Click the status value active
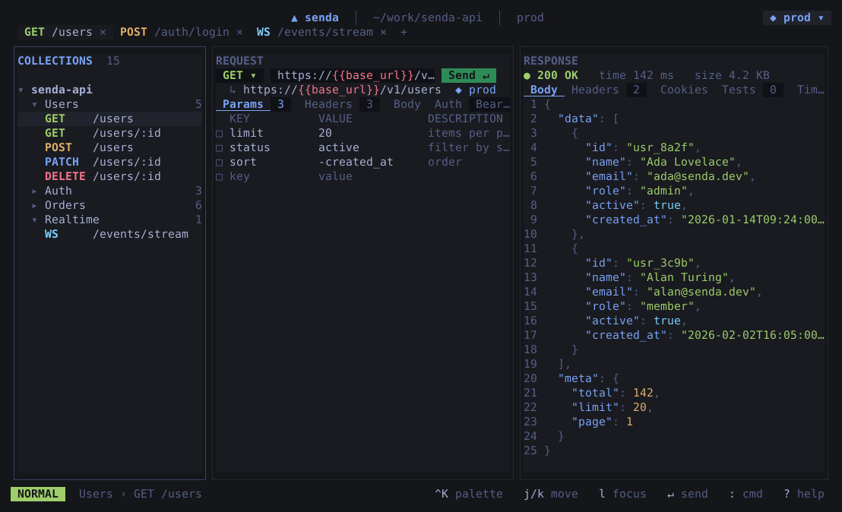842x512 pixels. (338, 147)
